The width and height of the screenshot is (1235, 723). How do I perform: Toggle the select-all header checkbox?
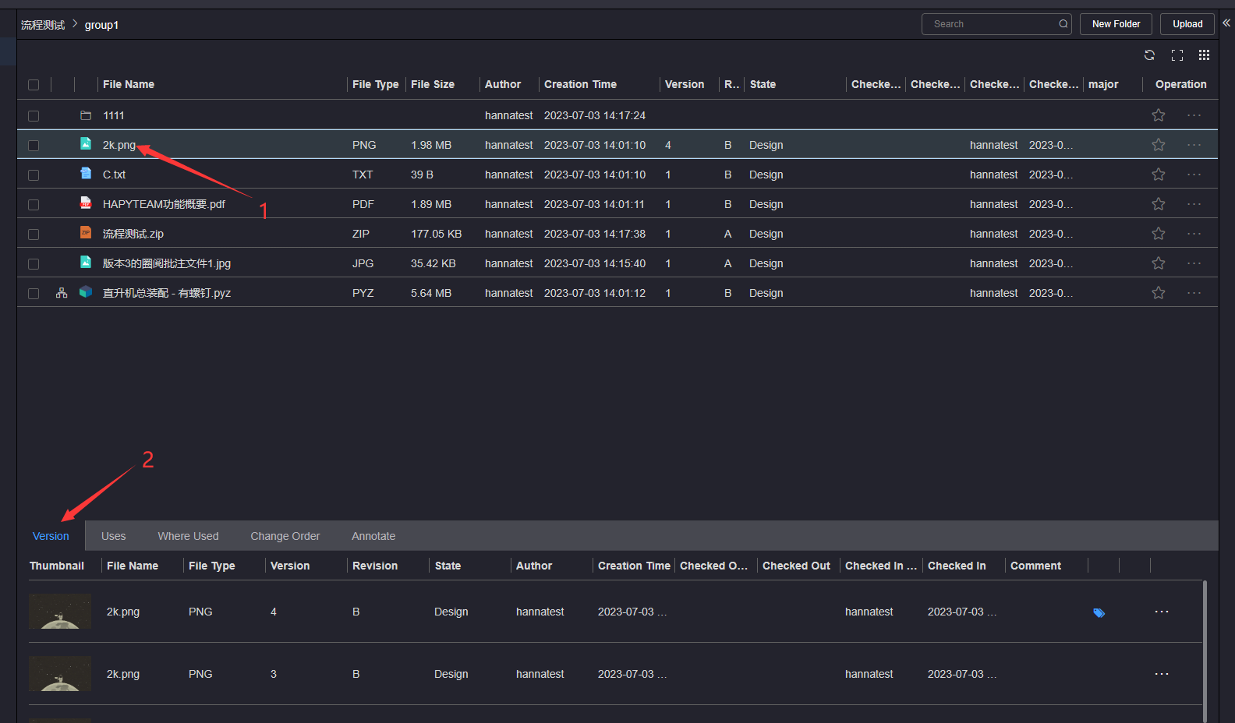[x=34, y=85]
